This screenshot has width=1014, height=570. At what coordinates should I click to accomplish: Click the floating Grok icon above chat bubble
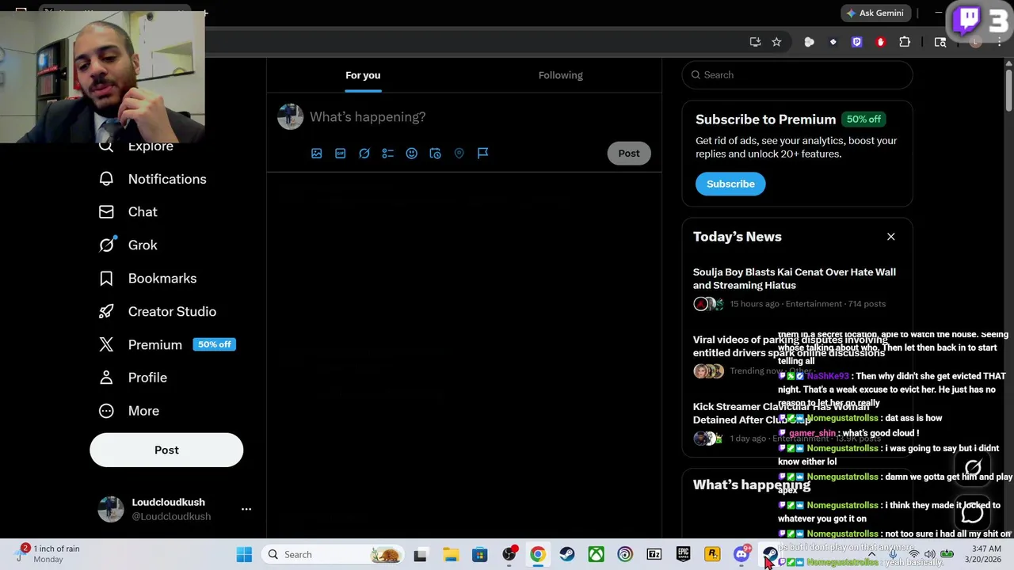click(x=973, y=468)
